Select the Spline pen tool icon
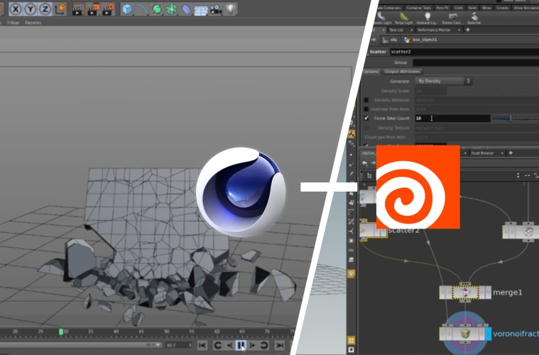 point(141,9)
